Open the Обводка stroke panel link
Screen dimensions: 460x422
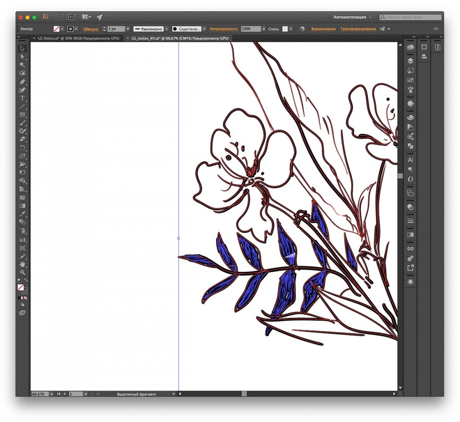91,29
